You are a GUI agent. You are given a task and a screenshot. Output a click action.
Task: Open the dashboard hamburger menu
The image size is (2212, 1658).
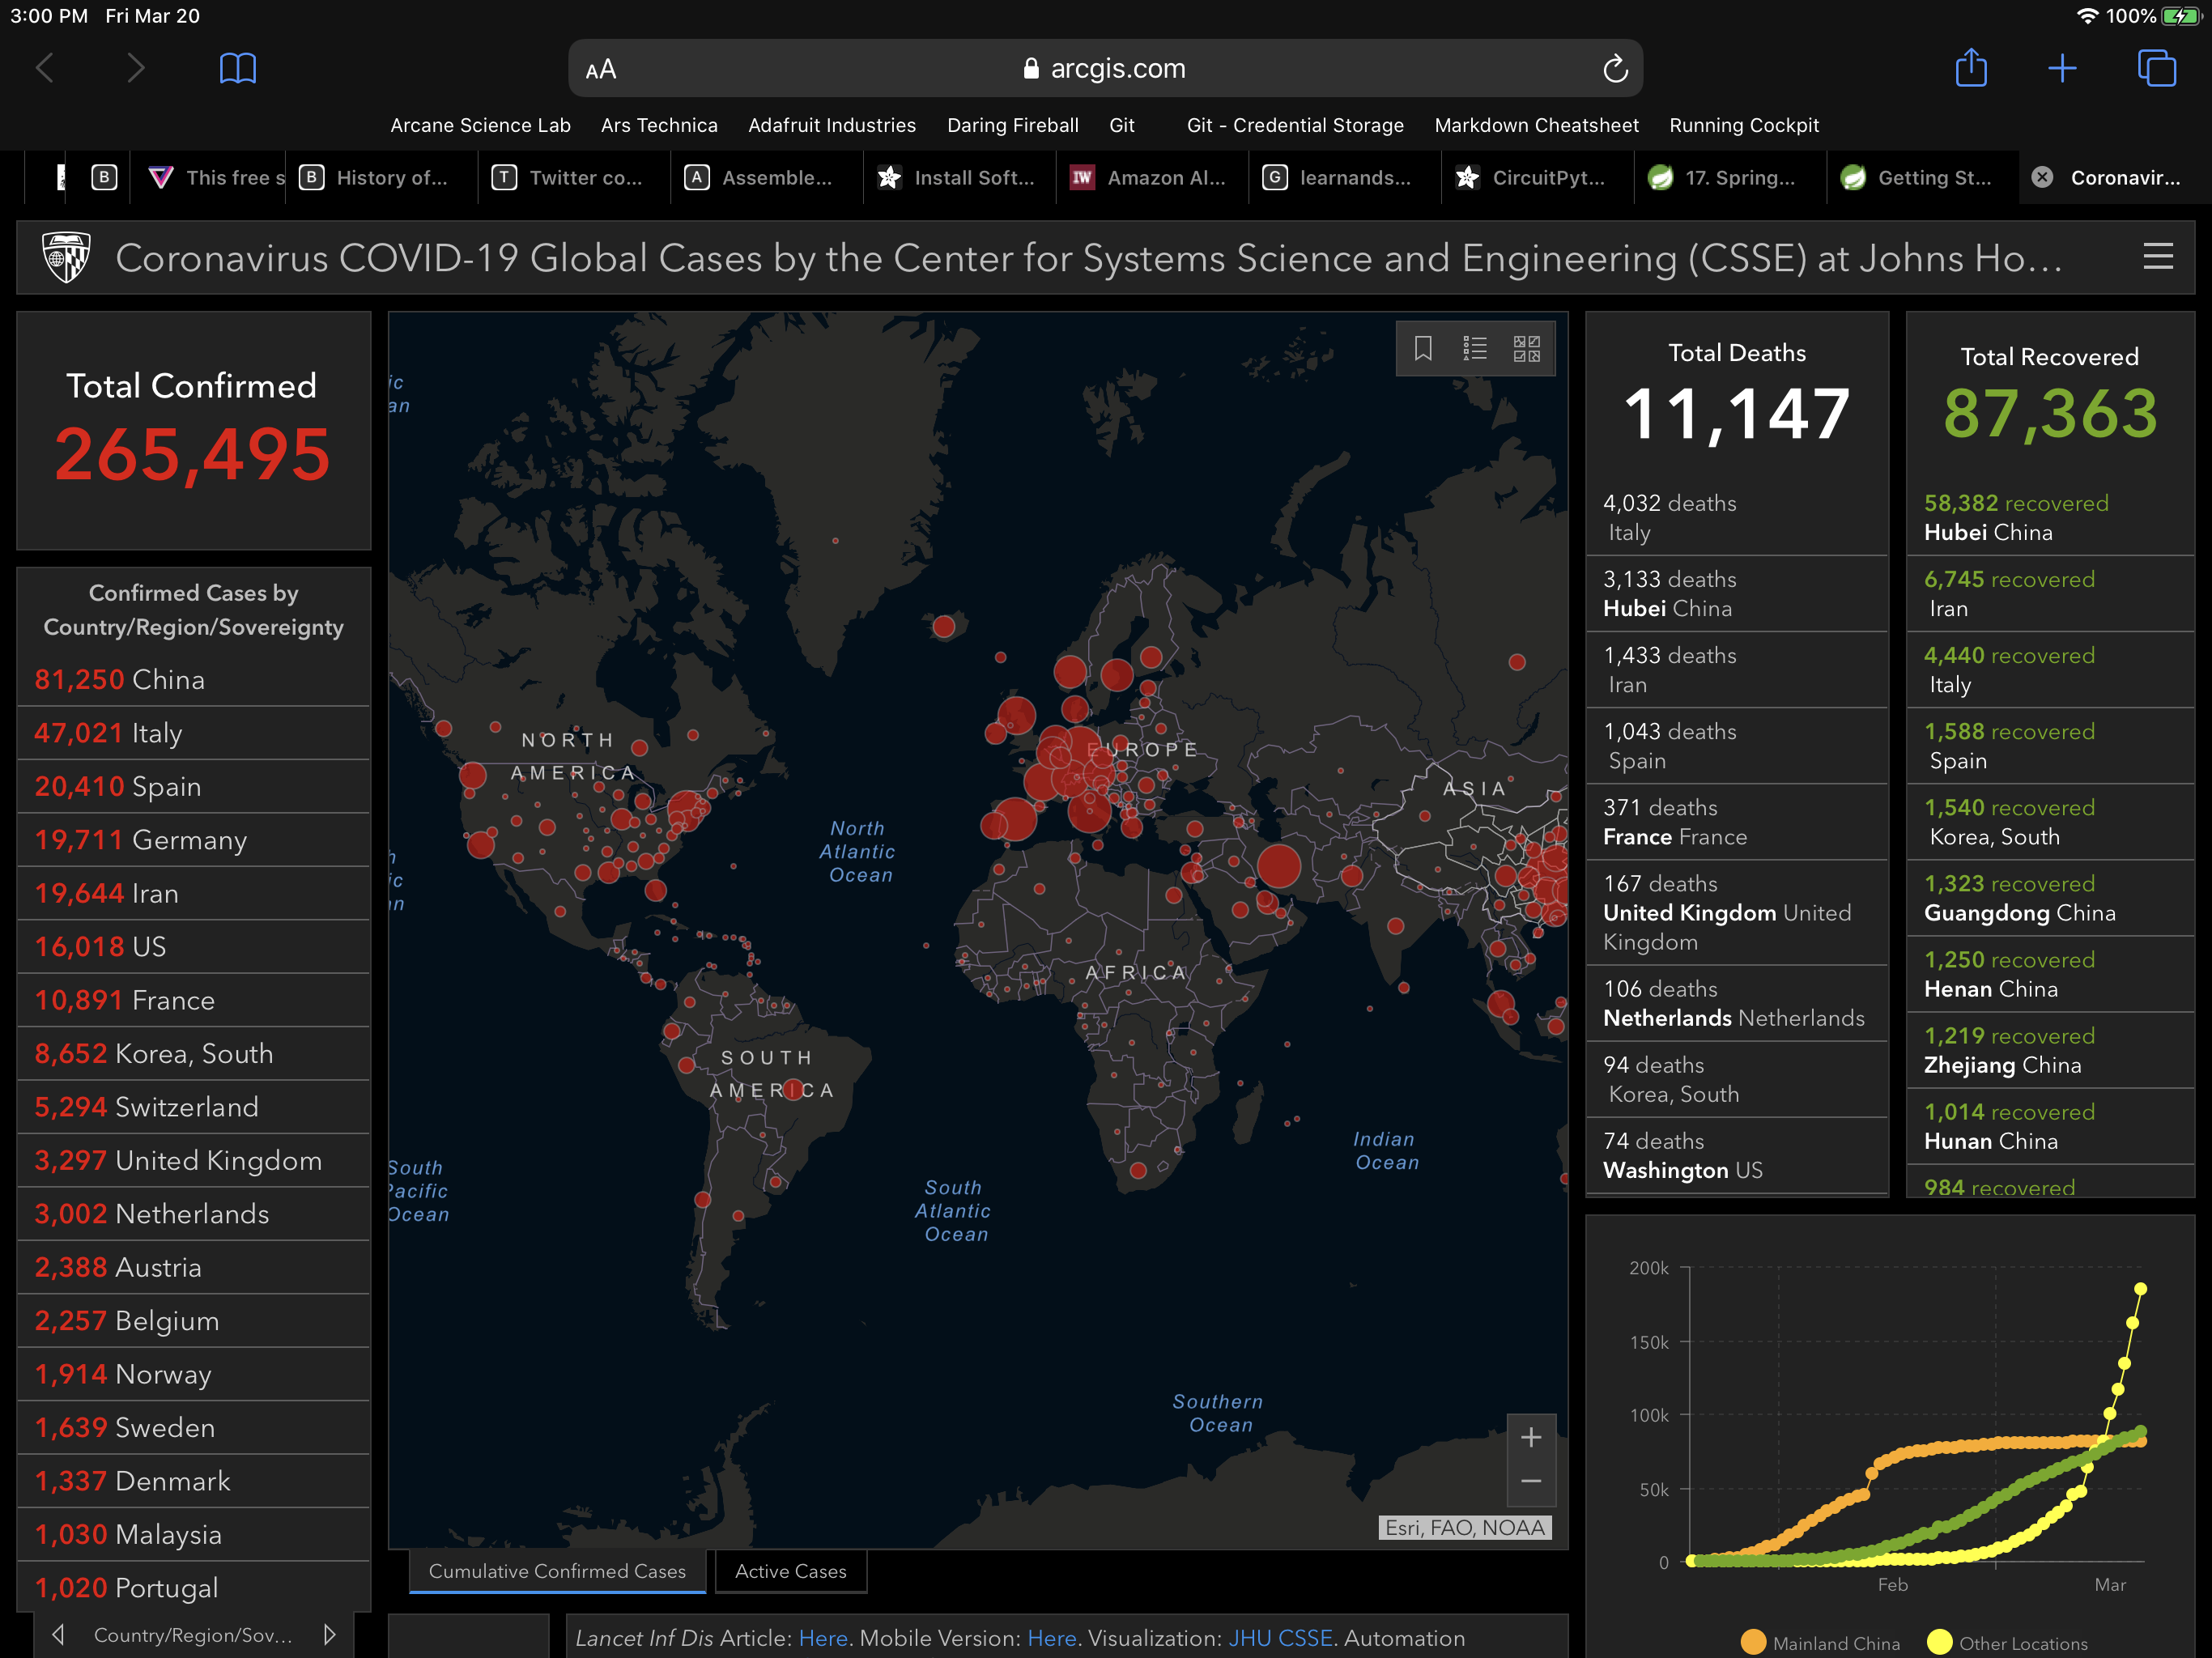pyautogui.click(x=2158, y=257)
